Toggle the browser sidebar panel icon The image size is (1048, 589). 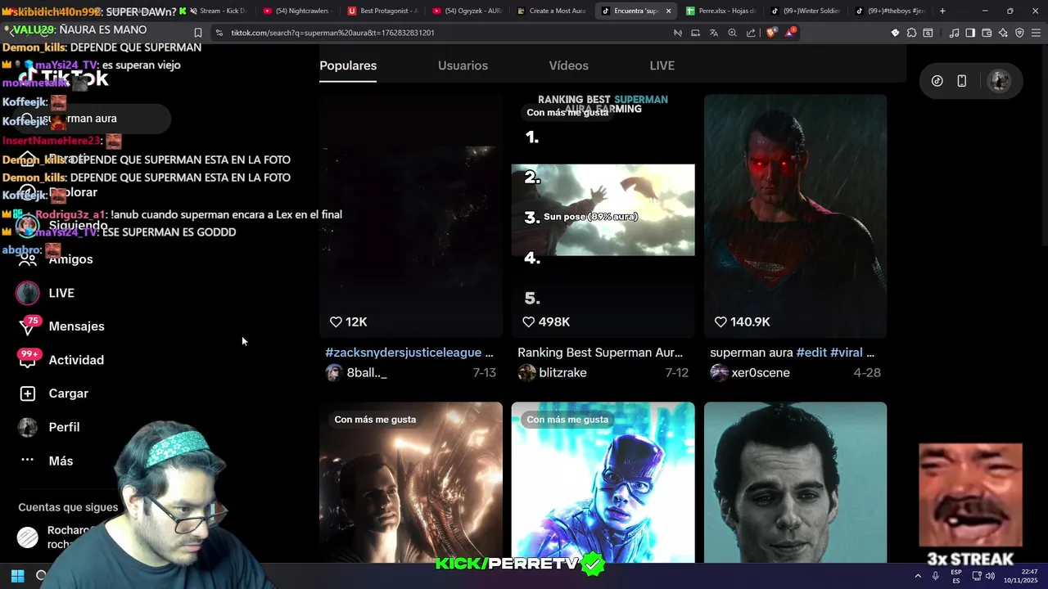[970, 33]
